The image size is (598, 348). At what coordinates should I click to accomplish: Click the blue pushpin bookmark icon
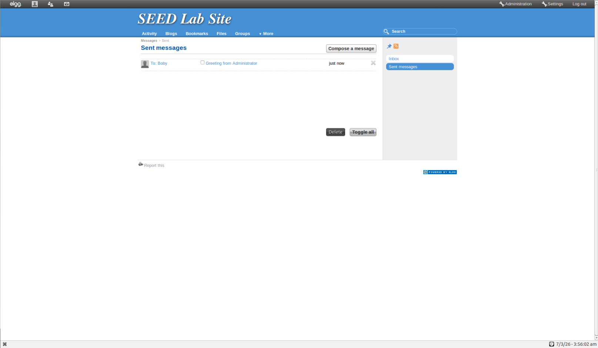click(x=389, y=46)
